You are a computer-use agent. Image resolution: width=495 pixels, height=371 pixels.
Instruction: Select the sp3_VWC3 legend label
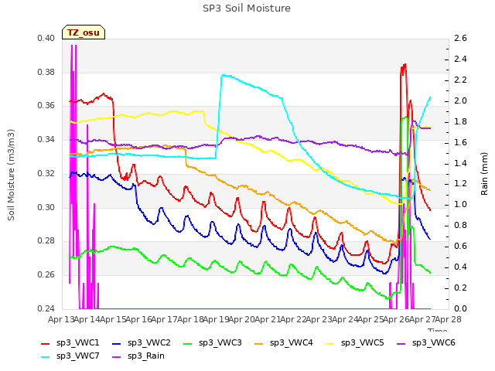tap(220, 343)
